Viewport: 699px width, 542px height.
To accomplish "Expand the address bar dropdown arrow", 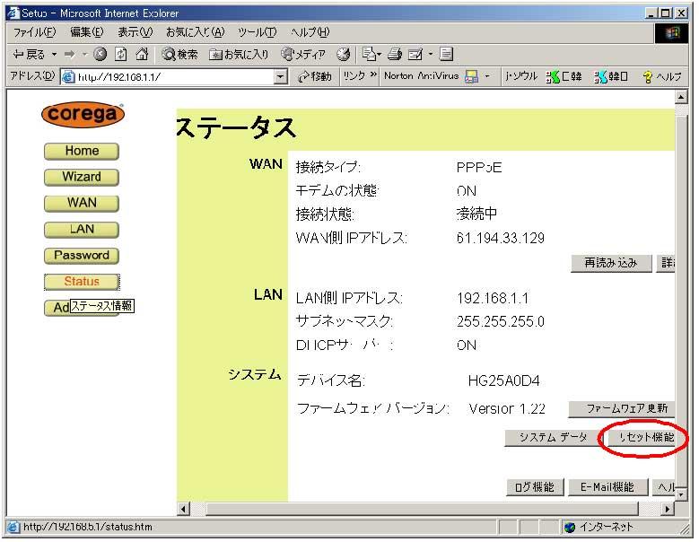I will (x=281, y=77).
